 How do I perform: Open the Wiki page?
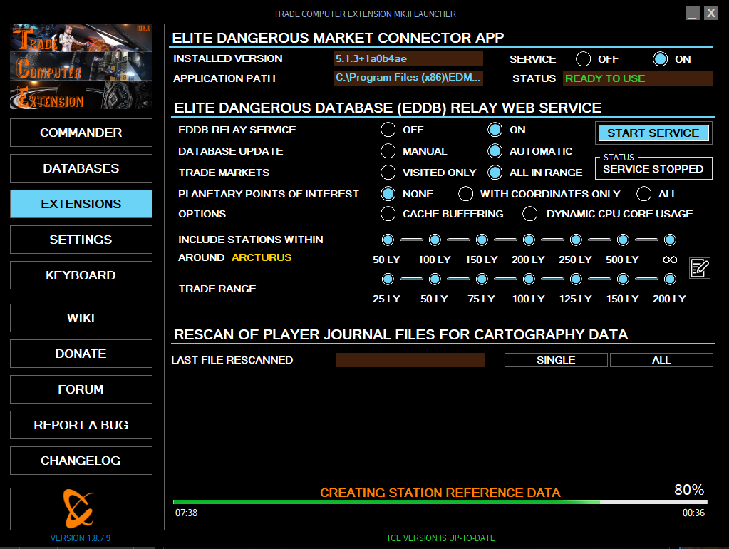[x=81, y=318]
